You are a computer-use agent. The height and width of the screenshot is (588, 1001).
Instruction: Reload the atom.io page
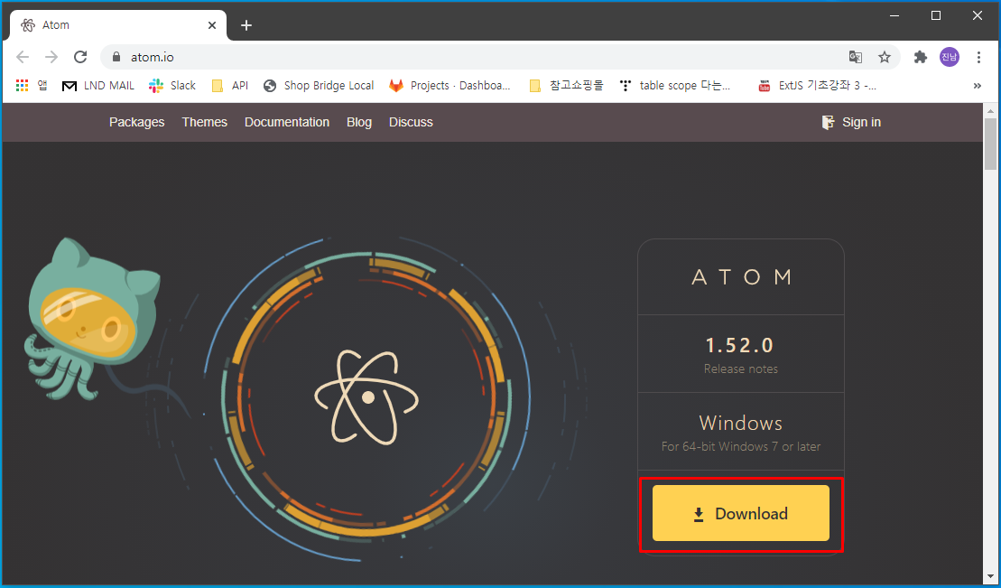80,57
